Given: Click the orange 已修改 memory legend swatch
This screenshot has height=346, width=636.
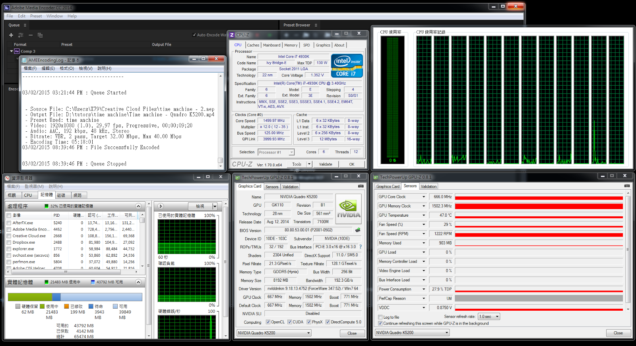Looking at the screenshot, I should coord(66,306).
